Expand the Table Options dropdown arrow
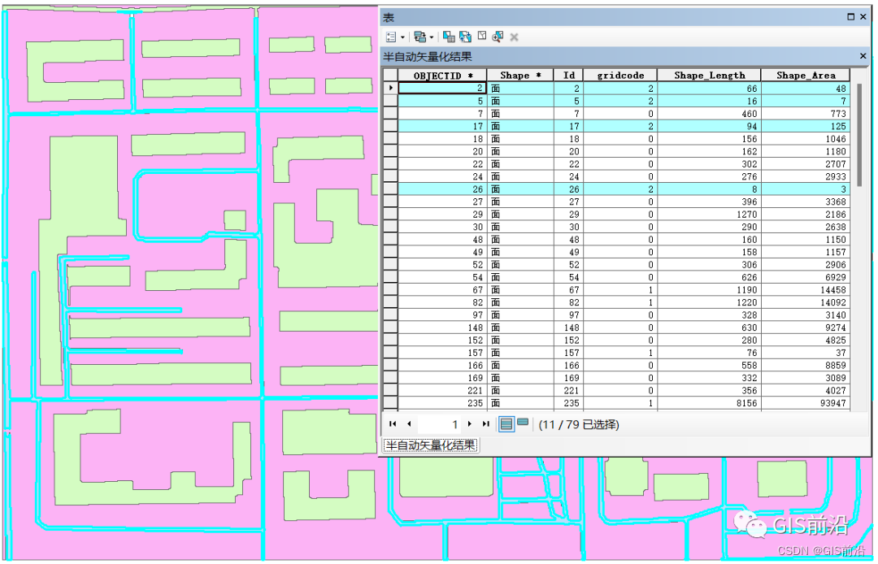This screenshot has width=878, height=564. click(402, 37)
